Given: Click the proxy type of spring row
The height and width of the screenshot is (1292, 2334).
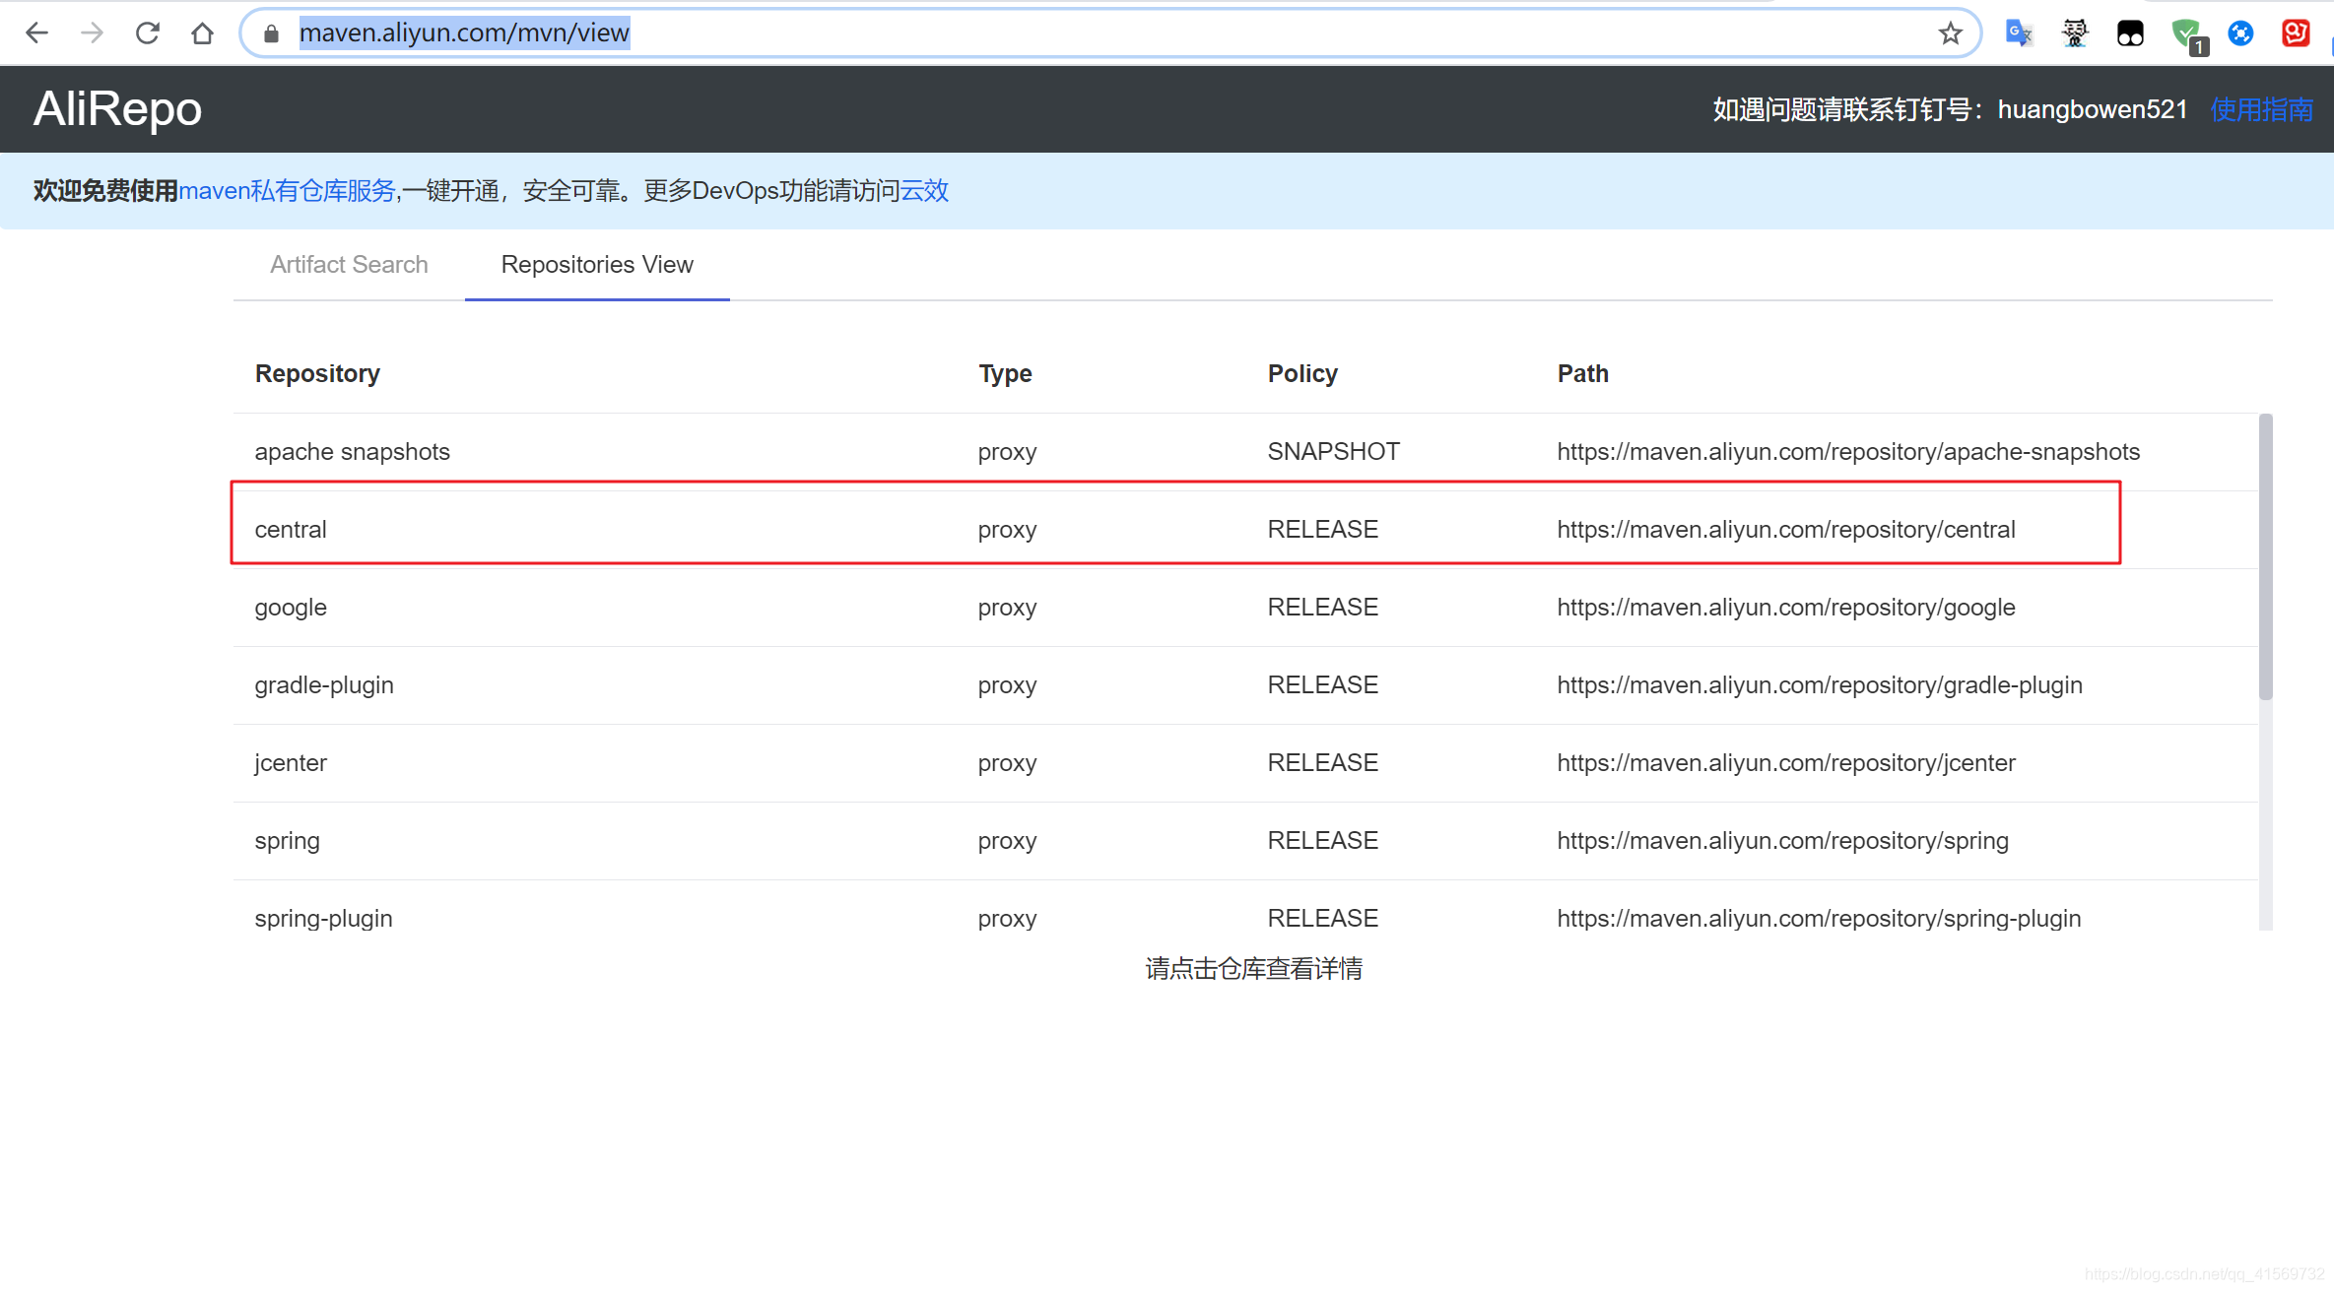Looking at the screenshot, I should tap(1007, 842).
